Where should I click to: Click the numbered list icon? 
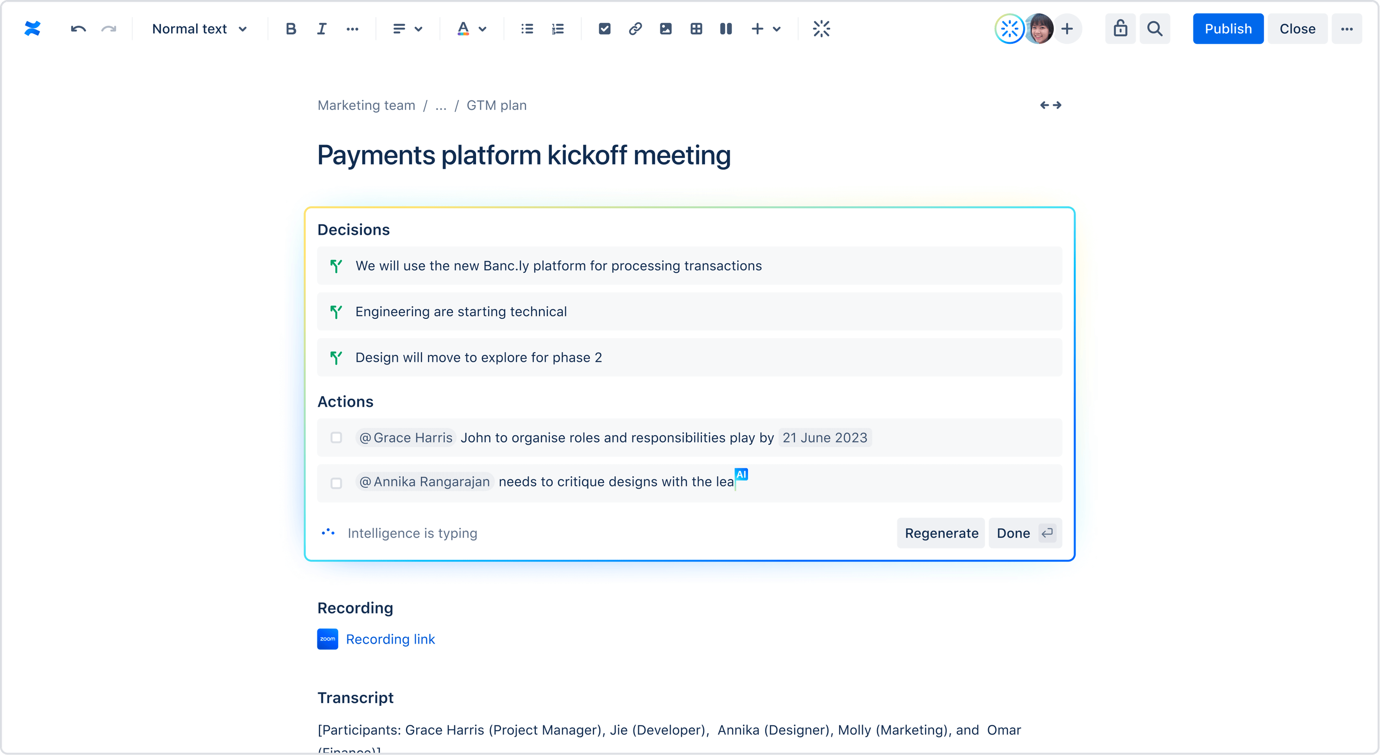pos(557,29)
